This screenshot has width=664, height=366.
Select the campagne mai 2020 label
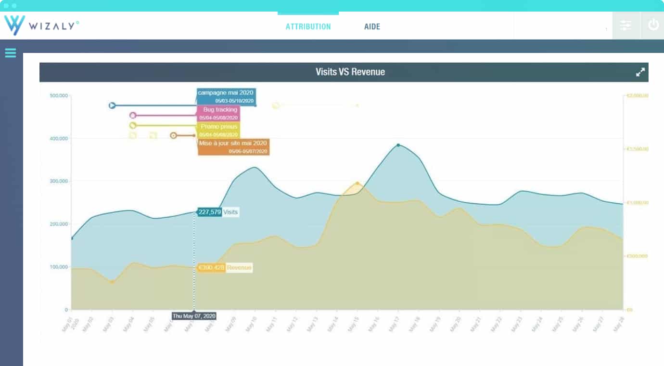(x=226, y=96)
